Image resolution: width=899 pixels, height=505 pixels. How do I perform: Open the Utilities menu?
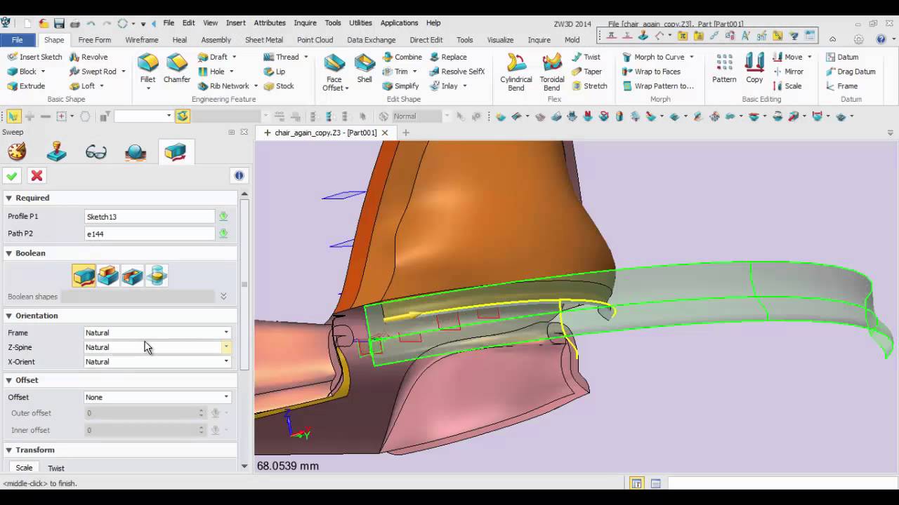[360, 23]
